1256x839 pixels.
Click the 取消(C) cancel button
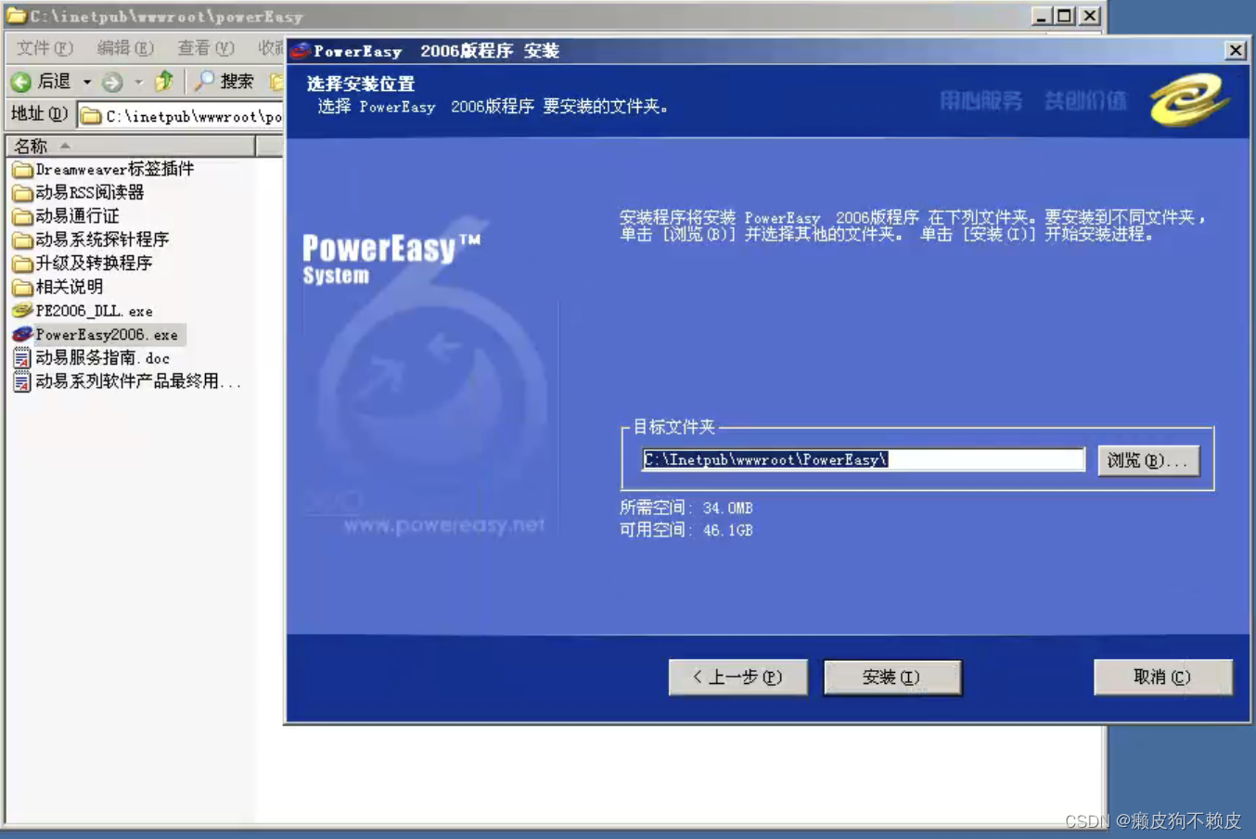coord(1162,677)
